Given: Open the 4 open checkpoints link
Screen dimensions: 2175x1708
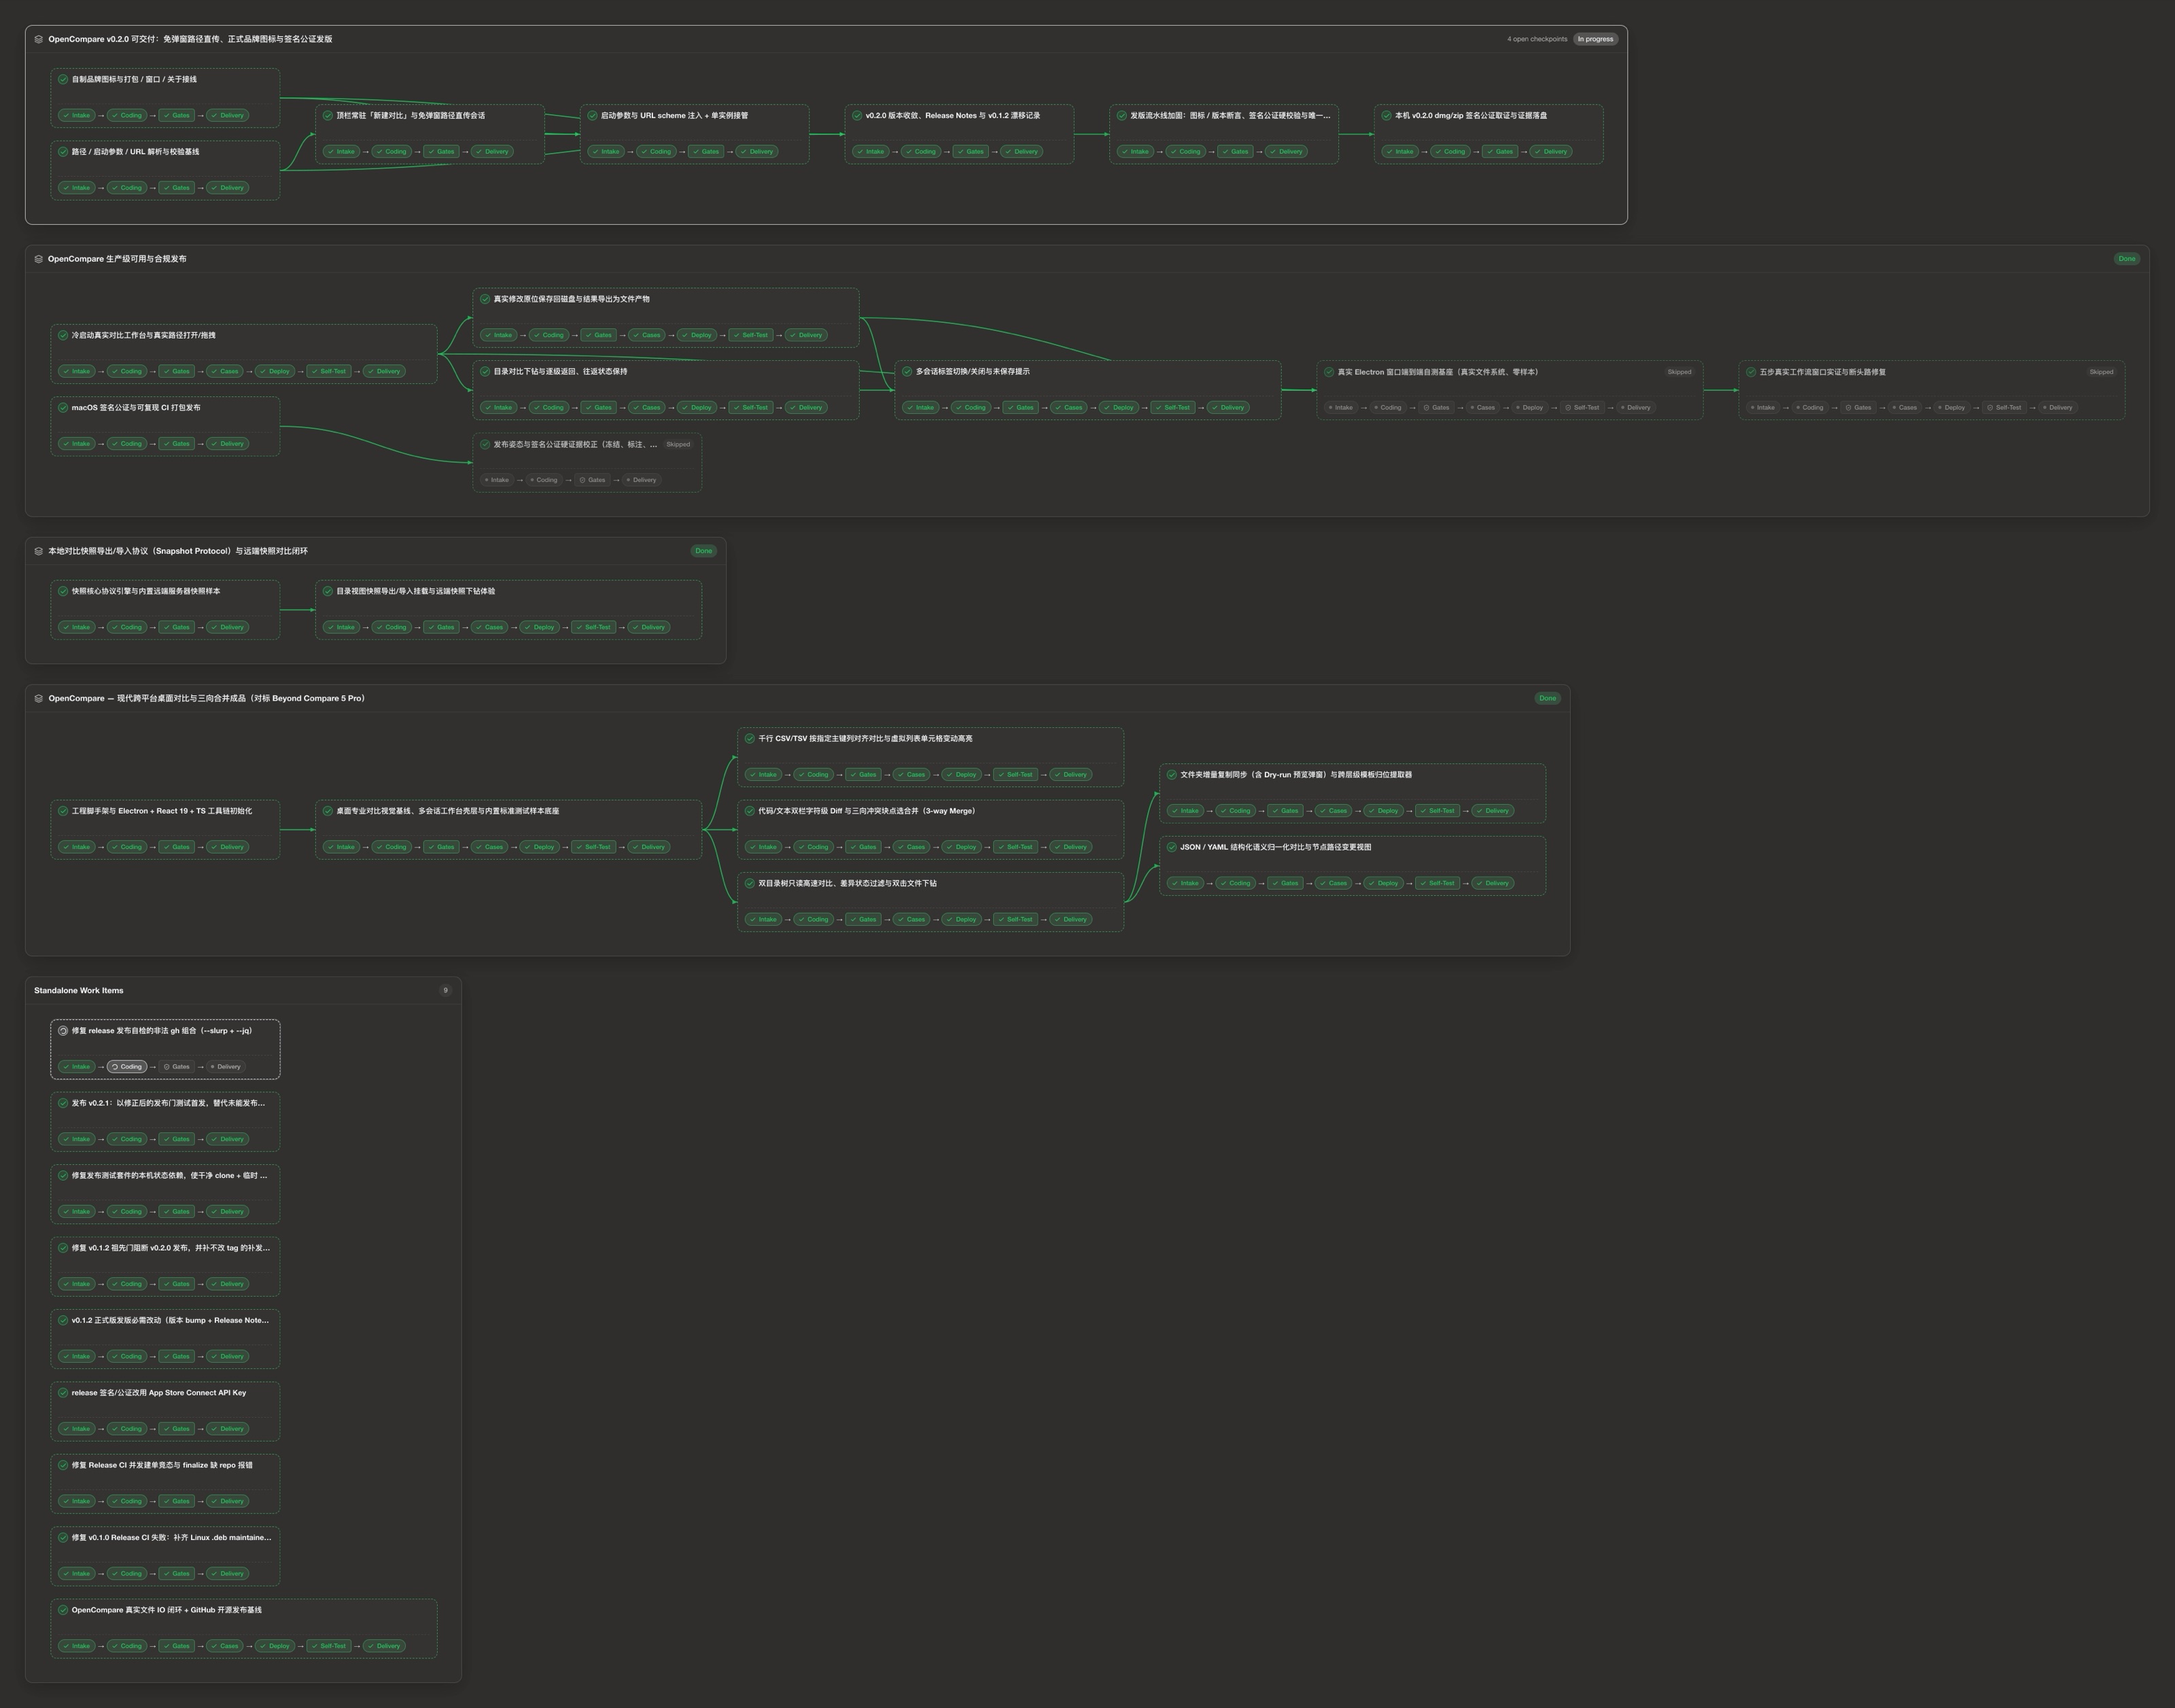Looking at the screenshot, I should pyautogui.click(x=1537, y=39).
